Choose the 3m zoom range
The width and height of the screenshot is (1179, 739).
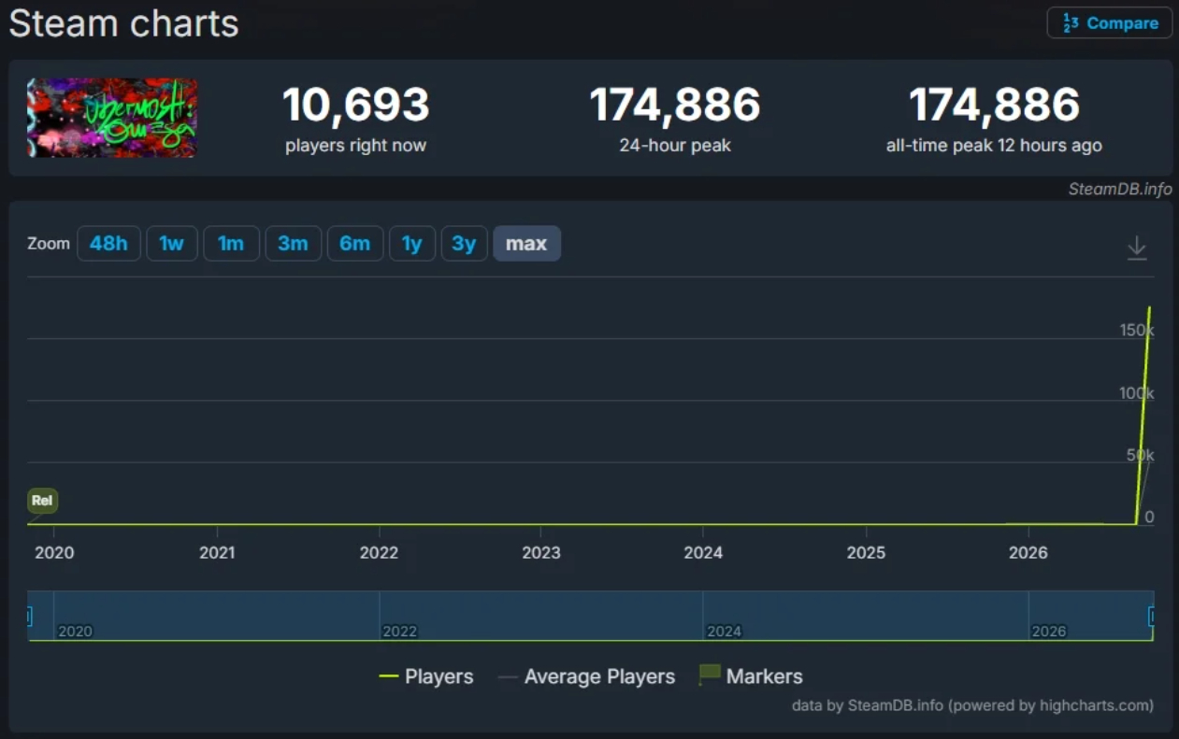(293, 244)
